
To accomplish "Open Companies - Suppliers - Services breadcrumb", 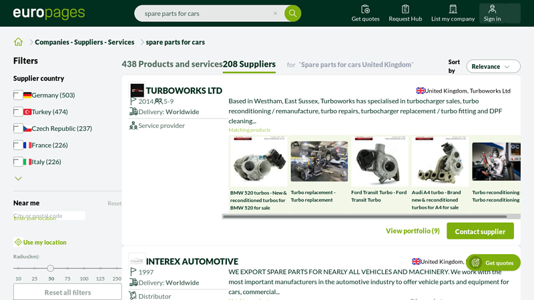I will [x=85, y=42].
